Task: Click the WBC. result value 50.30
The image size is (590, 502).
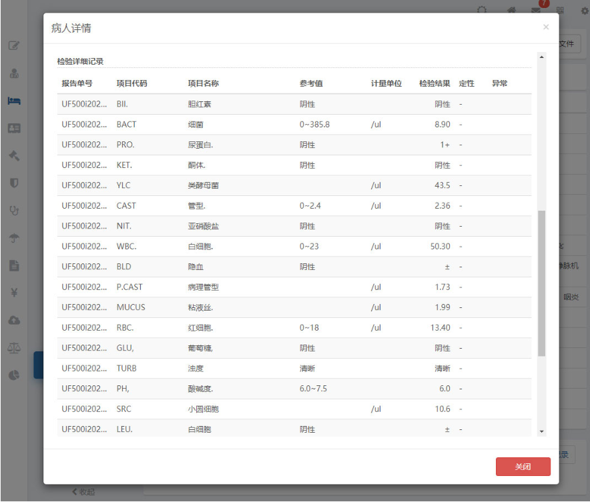Action: click(440, 246)
